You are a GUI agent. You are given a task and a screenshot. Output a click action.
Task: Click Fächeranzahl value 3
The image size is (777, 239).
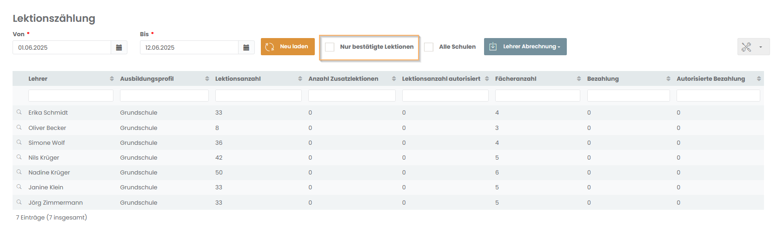pos(497,128)
